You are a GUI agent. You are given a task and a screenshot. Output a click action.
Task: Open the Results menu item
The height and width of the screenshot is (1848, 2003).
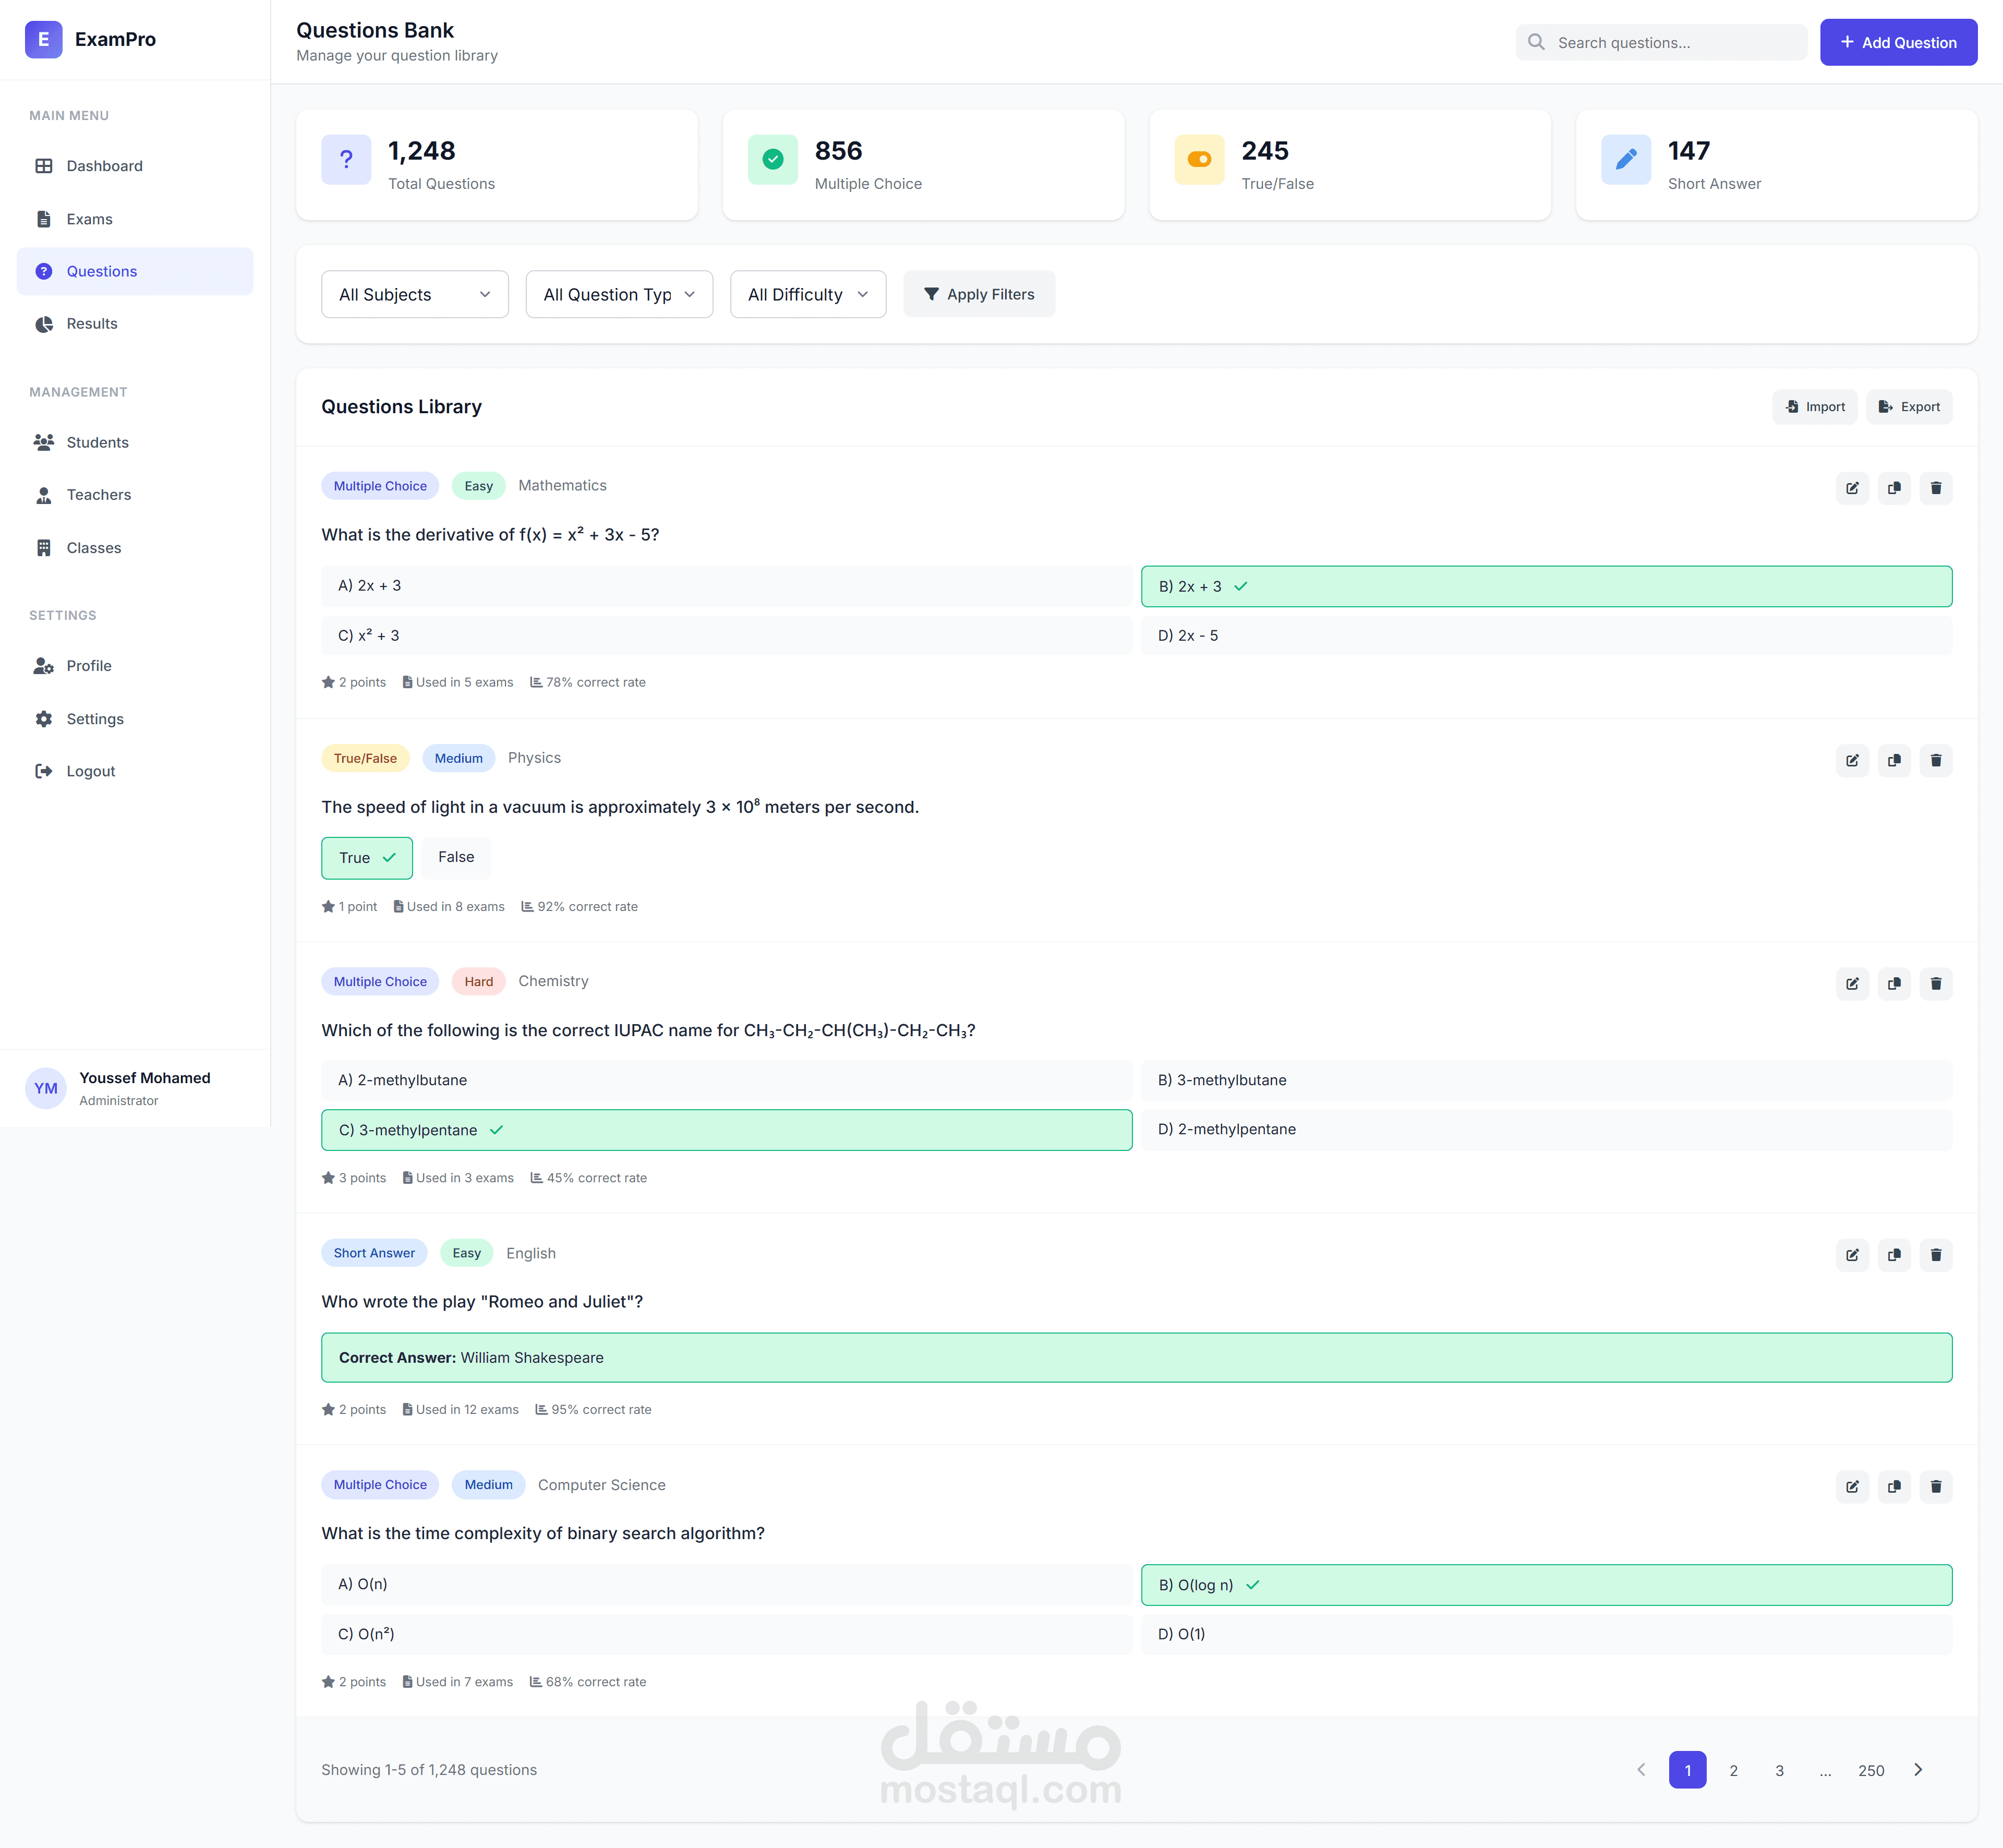tap(92, 323)
